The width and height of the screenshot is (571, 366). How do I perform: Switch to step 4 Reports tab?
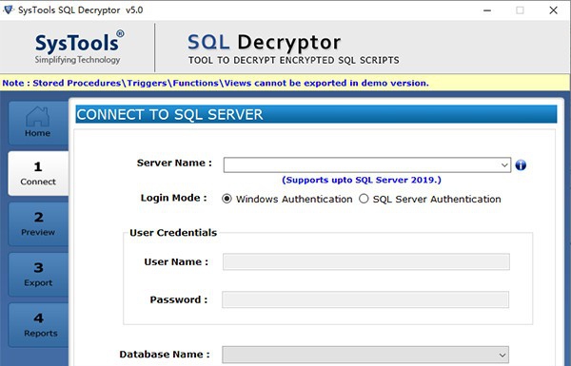pos(38,325)
